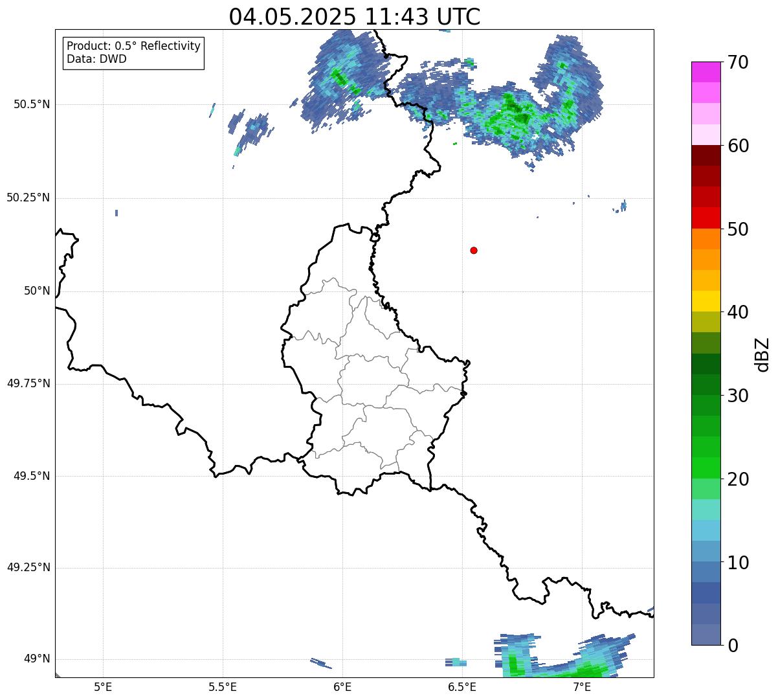Click the "dBZ" colorbar label
This screenshot has width=778, height=700.
coord(762,354)
